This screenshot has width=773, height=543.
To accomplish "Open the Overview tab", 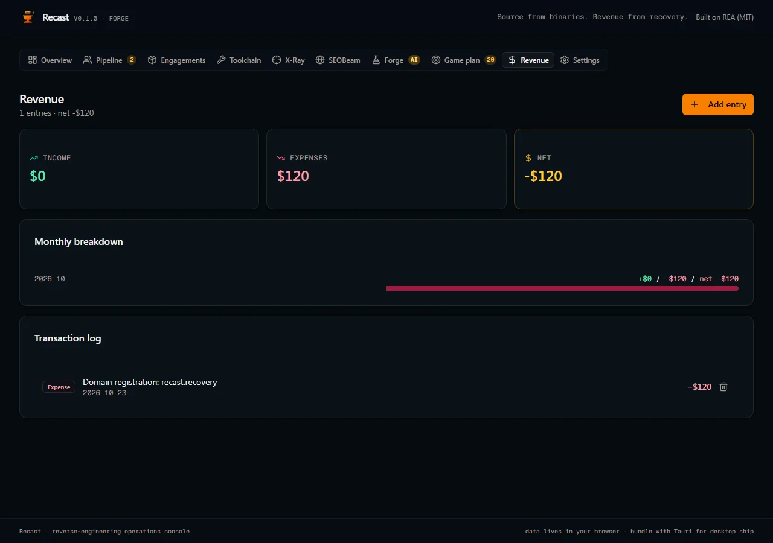I will [x=50, y=60].
